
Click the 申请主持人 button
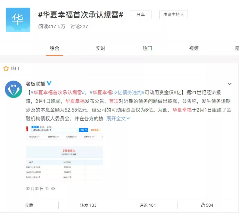(x=174, y=15)
